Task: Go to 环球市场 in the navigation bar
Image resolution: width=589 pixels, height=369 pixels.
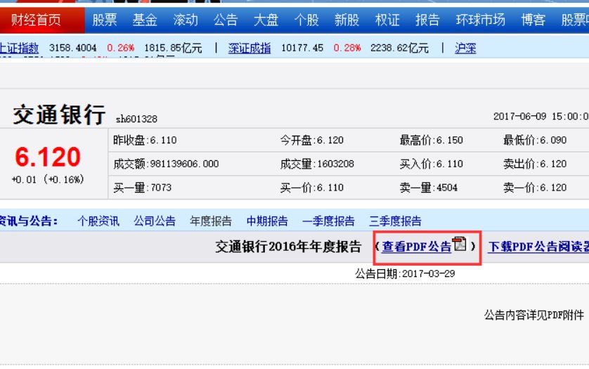Action: coord(480,20)
